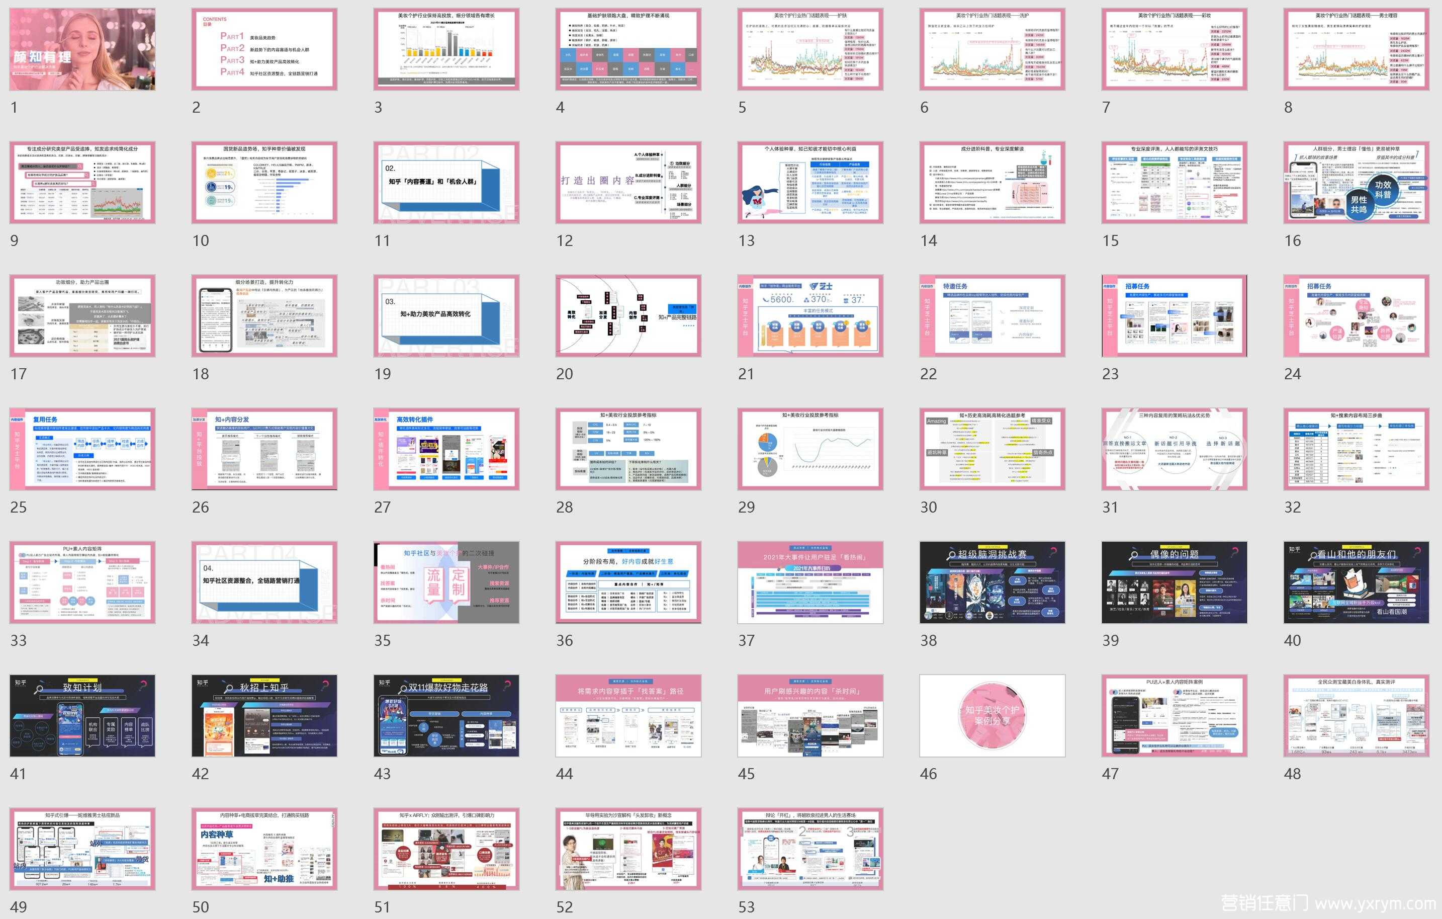The height and width of the screenshot is (919, 1442).
Task: Select slide 27 高效转化插件 thumbnail
Action: pyautogui.click(x=446, y=449)
